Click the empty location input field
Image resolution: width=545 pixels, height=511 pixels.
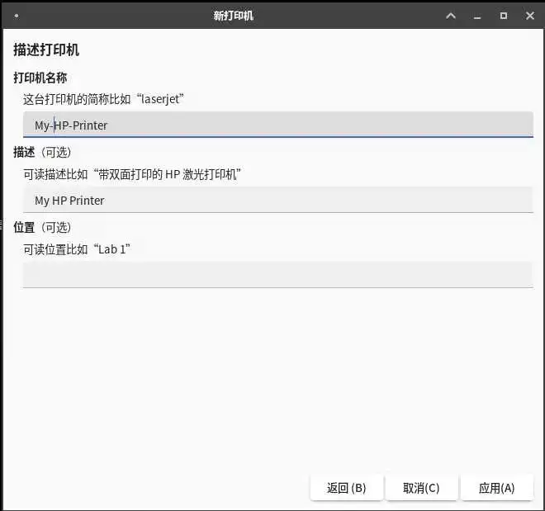(x=277, y=275)
